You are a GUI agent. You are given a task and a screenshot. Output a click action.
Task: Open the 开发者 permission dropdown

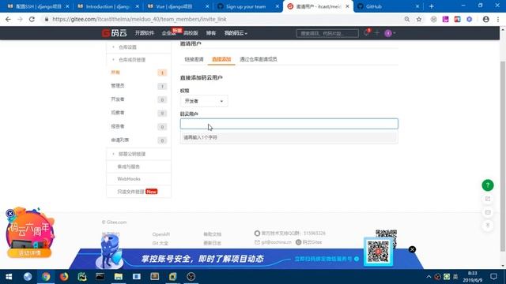tap(204, 101)
